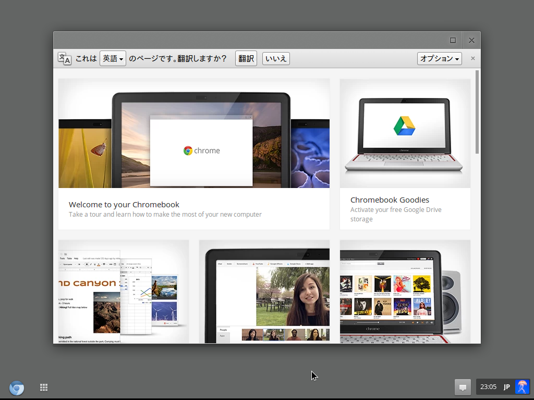Open the notifications tray icon
Image resolution: width=534 pixels, height=400 pixels.
[463, 387]
